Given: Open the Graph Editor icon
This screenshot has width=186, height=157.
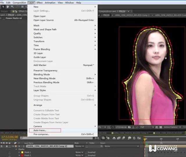Looking at the screenshot, I should [x=139, y=138].
